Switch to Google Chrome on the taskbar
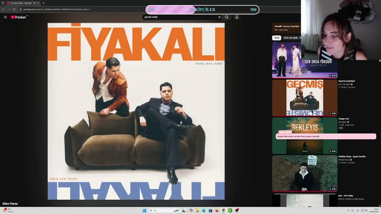Screen dimensions: 381x214 click(224, 210)
